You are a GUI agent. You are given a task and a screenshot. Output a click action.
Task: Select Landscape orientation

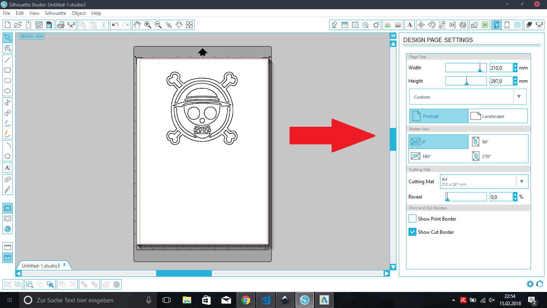(498, 116)
